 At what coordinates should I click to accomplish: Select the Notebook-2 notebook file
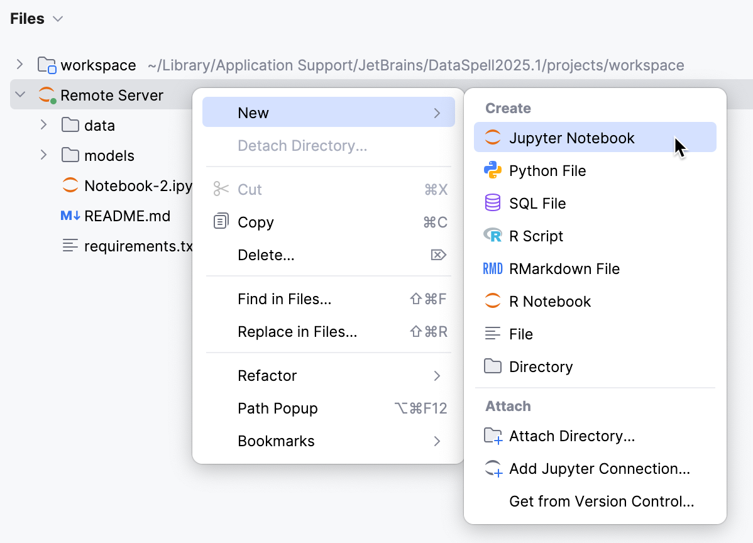coord(138,186)
